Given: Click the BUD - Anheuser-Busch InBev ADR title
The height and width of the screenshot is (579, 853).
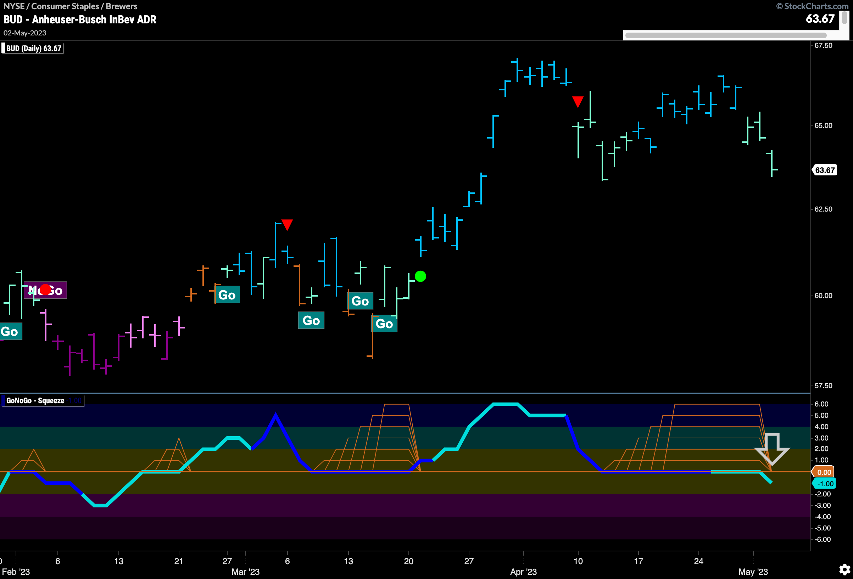Looking at the screenshot, I should coord(80,19).
